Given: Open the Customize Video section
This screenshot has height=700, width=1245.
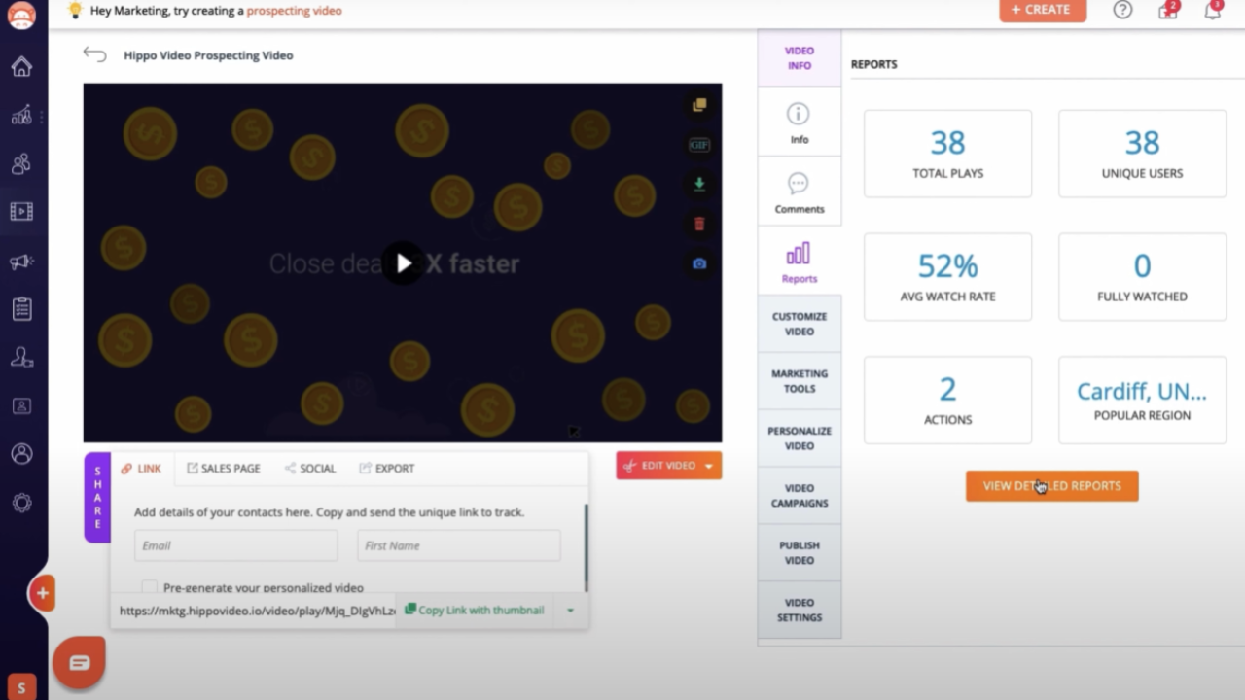Looking at the screenshot, I should pos(800,324).
